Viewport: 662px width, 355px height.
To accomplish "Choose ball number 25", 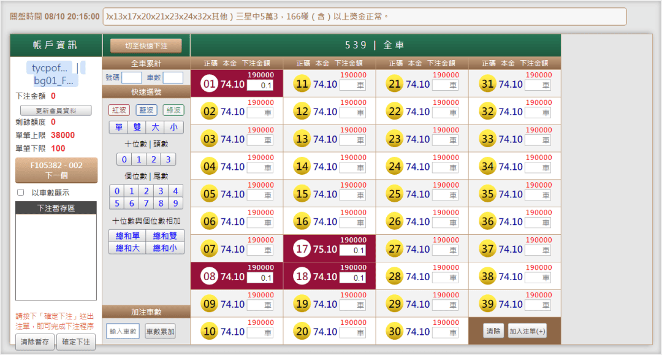I will point(394,194).
